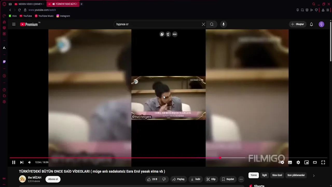Open the Opera GX main menu logo
The height and width of the screenshot is (187, 332).
point(4,4)
